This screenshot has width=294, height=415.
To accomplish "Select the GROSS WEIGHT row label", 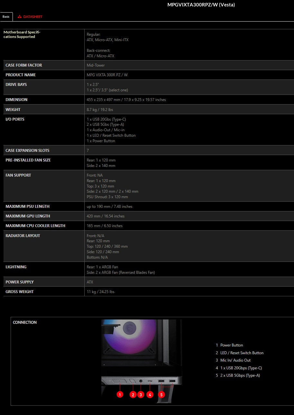I will pos(20,292).
